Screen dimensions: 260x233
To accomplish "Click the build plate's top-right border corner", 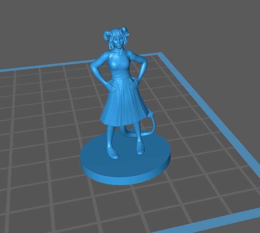I will point(159,56).
